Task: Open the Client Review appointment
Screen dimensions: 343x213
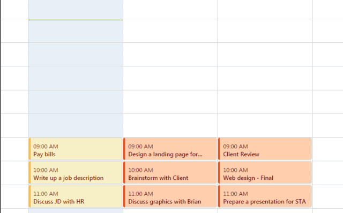Action: coord(265,149)
